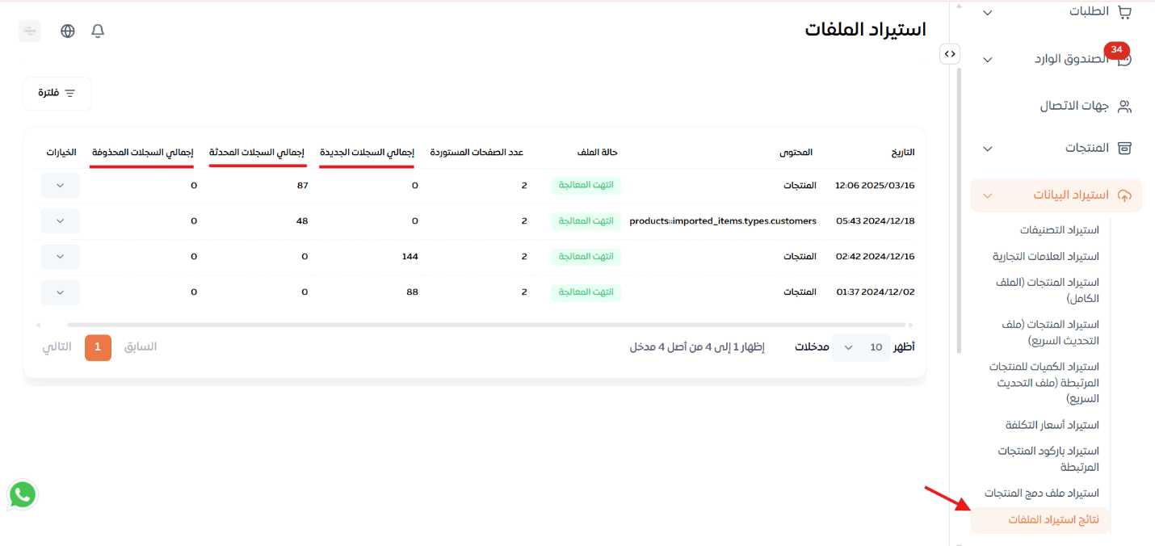The image size is (1155, 546).
Task: Expand the المنتجات menu chevron
Action: click(x=987, y=149)
